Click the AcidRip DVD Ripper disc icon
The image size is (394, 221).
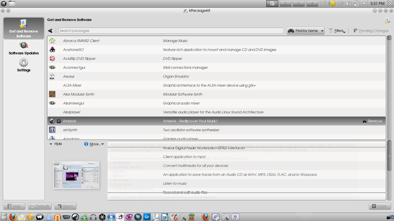(52, 59)
